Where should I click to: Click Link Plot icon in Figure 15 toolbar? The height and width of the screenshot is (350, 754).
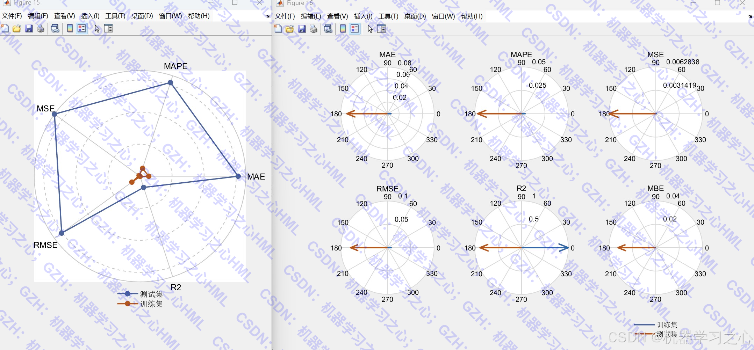coord(55,29)
